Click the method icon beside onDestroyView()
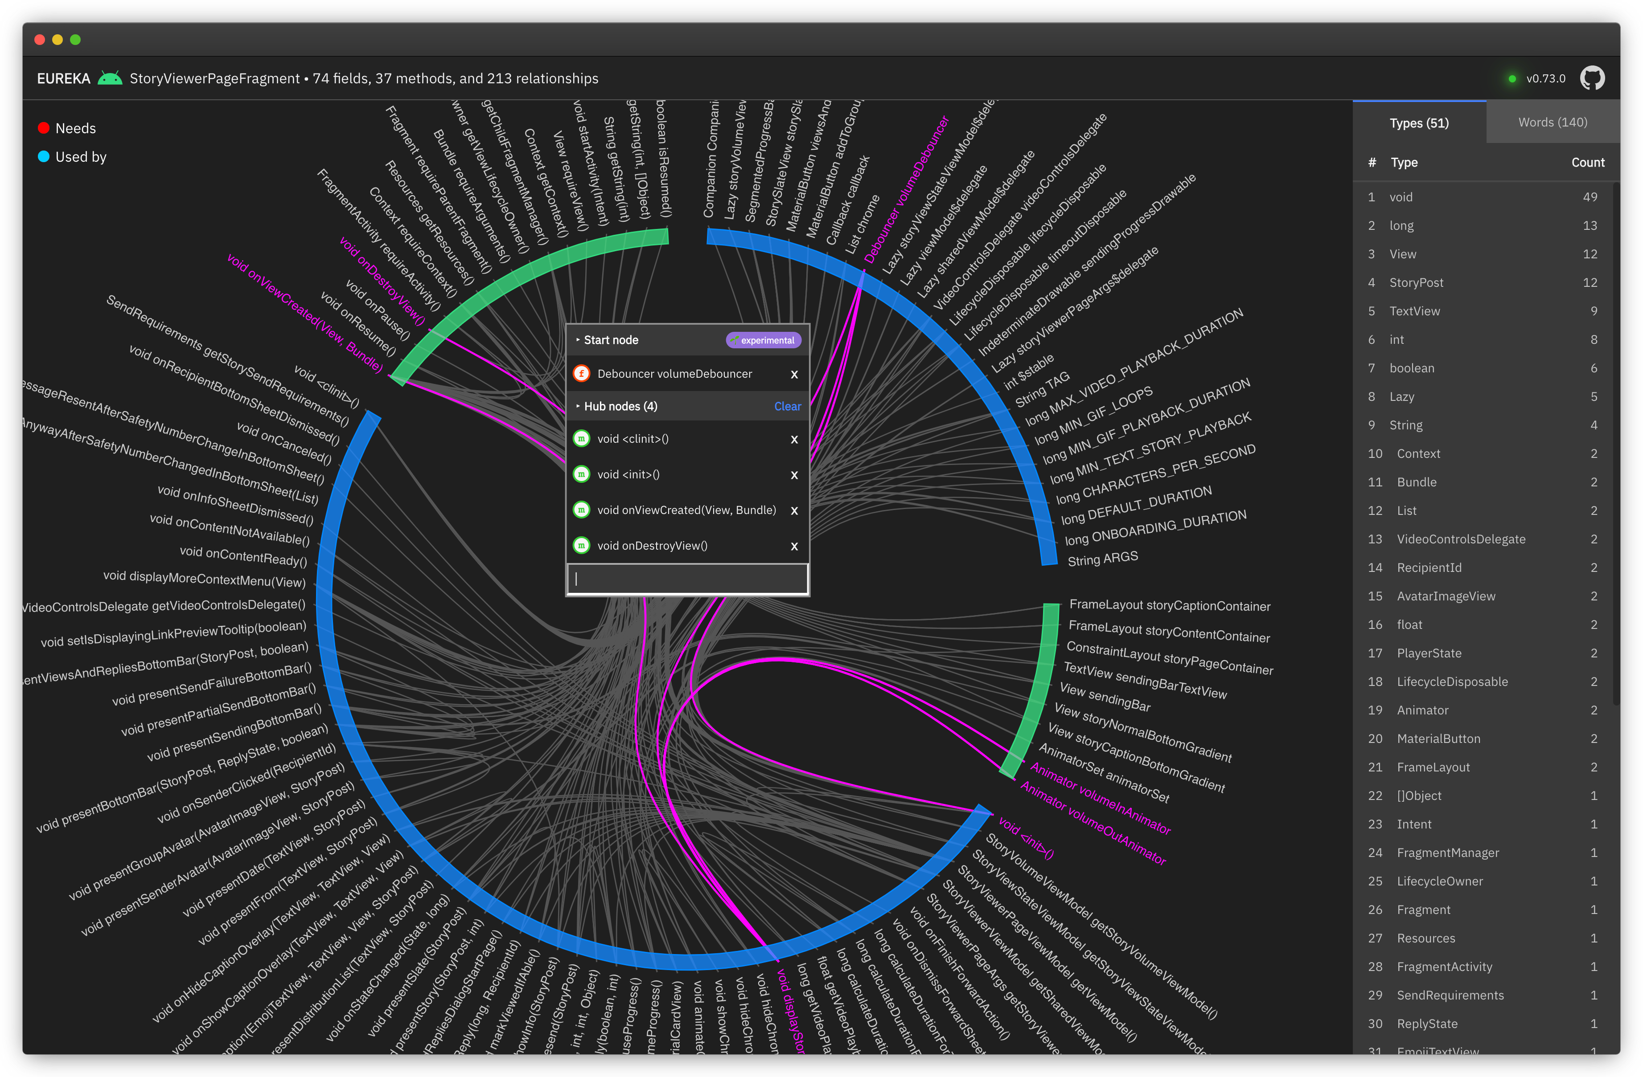Screen dimensions: 1643x1077 coord(581,546)
